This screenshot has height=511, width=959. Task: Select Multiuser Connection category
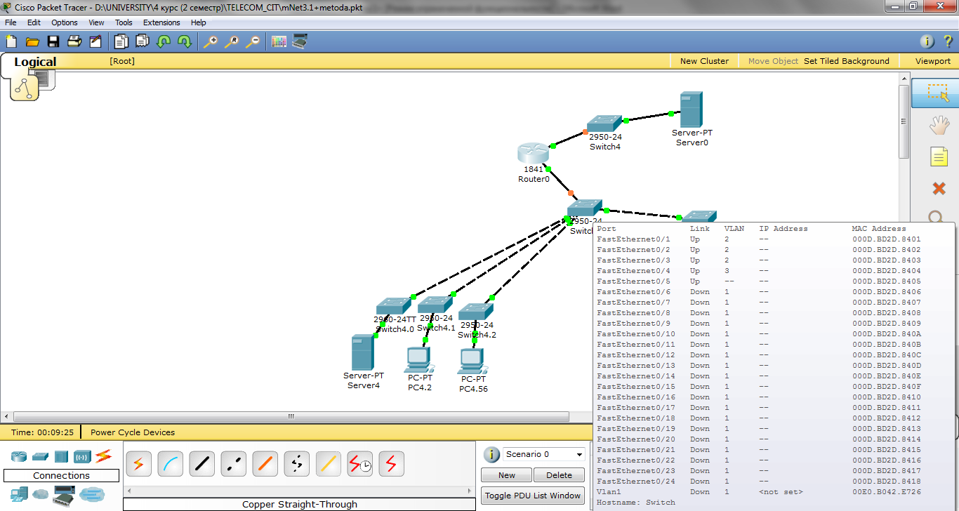tap(91, 494)
